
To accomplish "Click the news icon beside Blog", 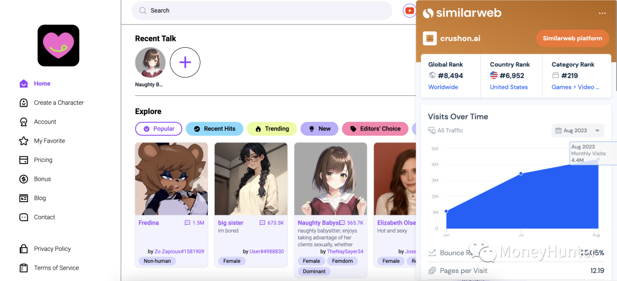I will coord(23,198).
